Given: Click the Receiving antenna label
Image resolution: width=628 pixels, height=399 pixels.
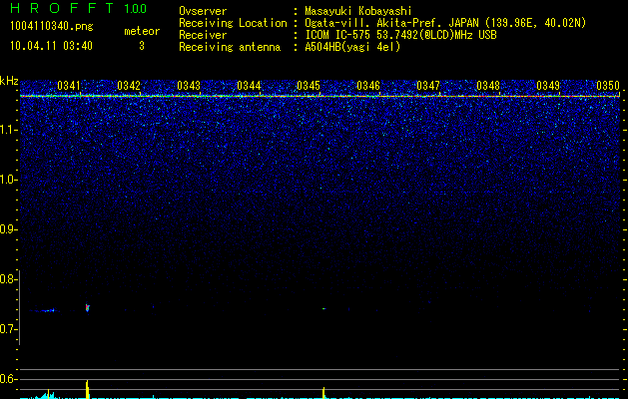Looking at the screenshot, I should coord(230,47).
